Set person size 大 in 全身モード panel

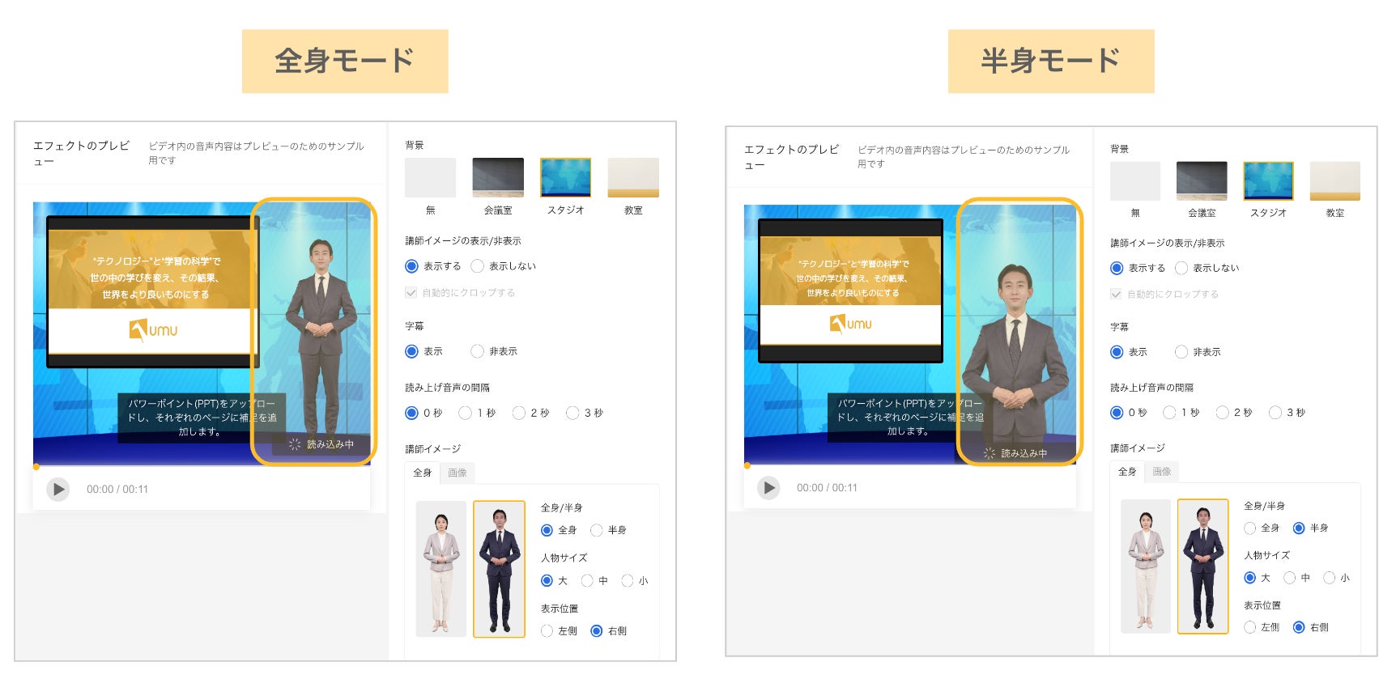(x=547, y=581)
